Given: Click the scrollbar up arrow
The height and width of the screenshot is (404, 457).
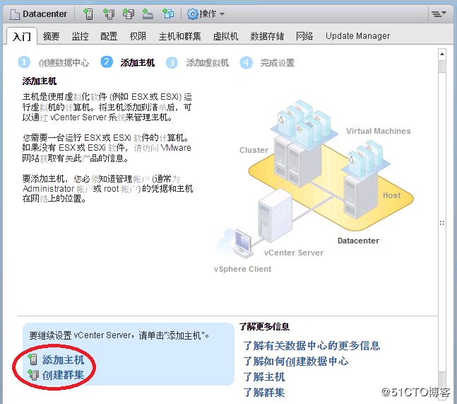Looking at the screenshot, I should tap(442, 54).
